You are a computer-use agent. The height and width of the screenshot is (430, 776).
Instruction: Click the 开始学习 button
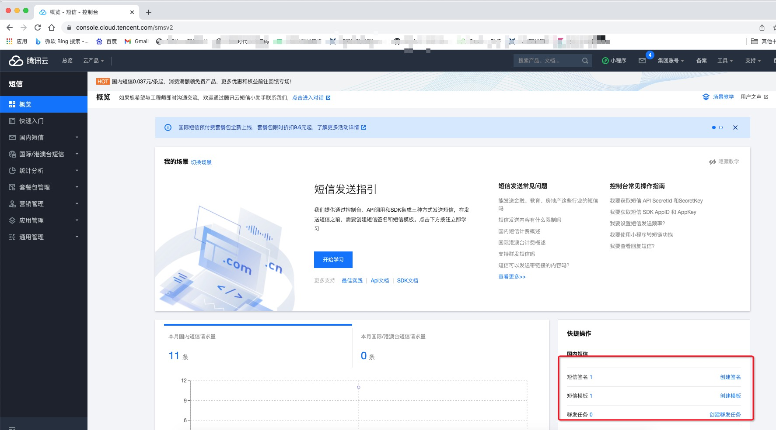tap(333, 260)
